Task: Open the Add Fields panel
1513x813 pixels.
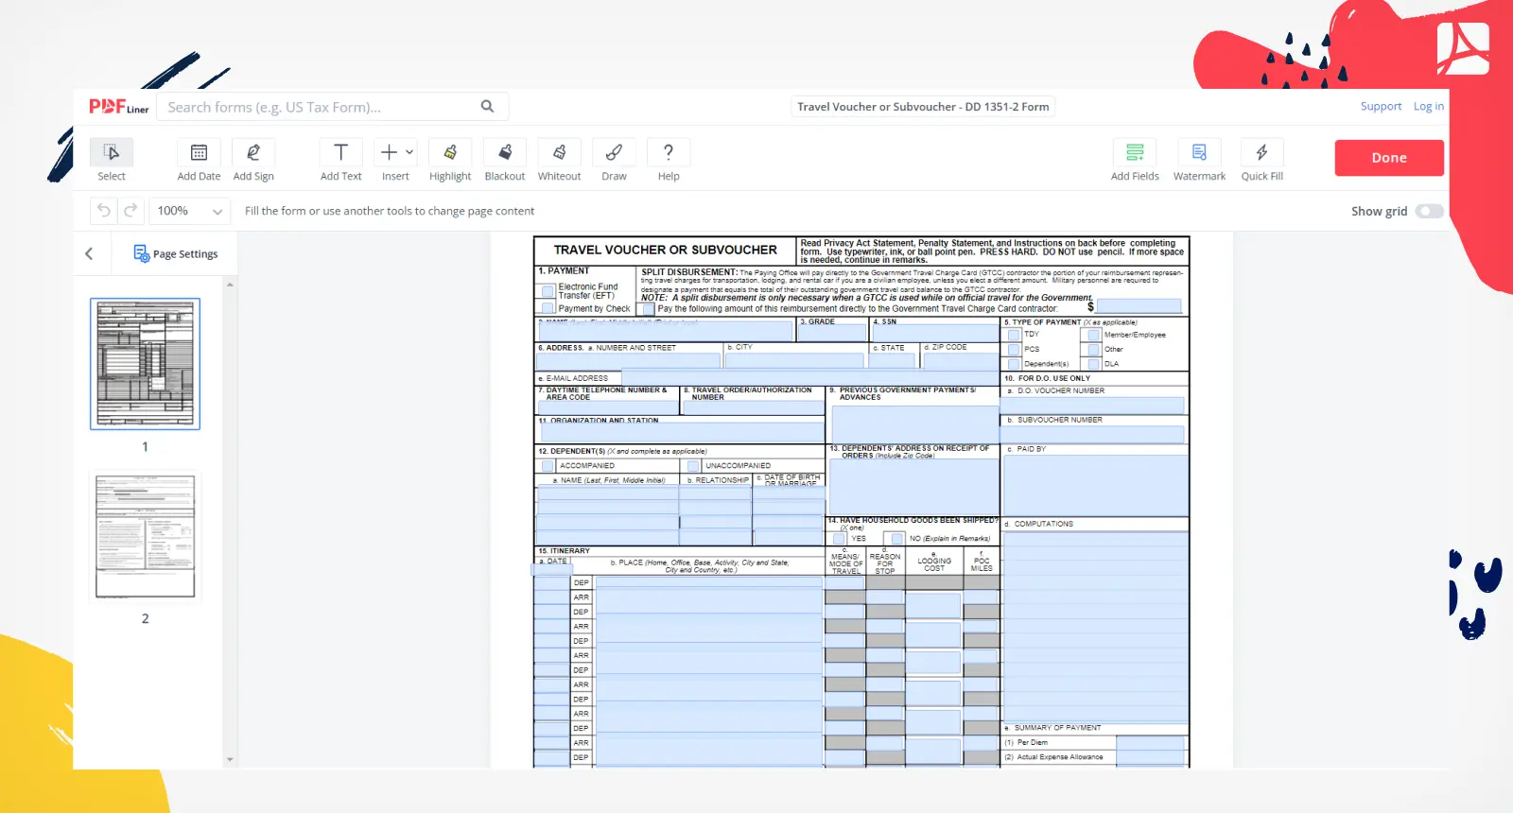Action: pyautogui.click(x=1135, y=153)
